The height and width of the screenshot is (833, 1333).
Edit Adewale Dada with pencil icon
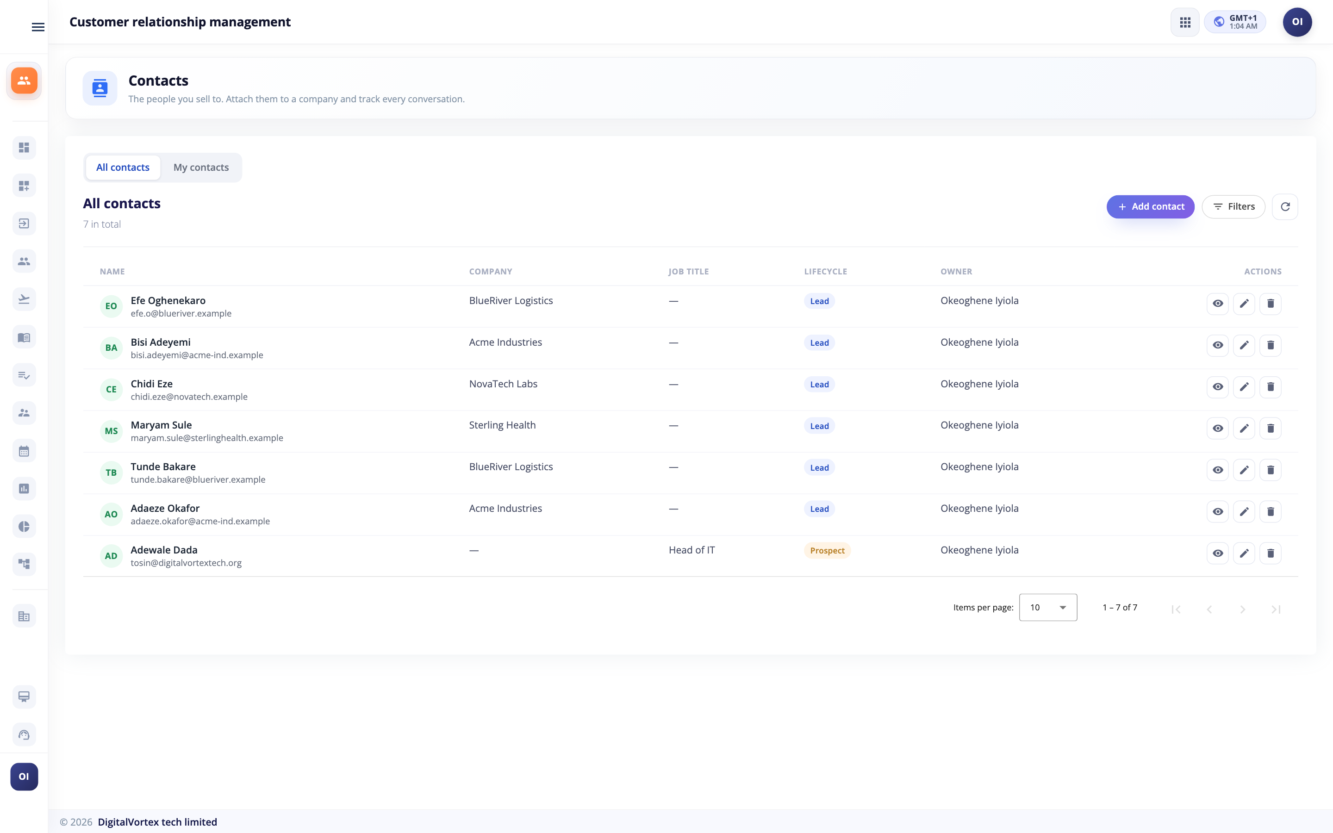(x=1244, y=553)
